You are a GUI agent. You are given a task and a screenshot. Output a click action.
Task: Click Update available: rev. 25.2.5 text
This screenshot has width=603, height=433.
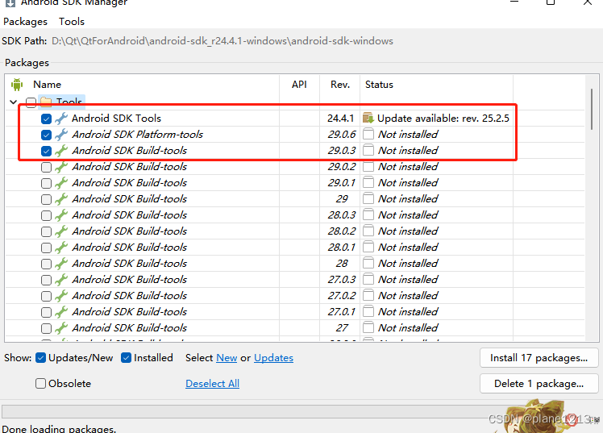(x=443, y=119)
